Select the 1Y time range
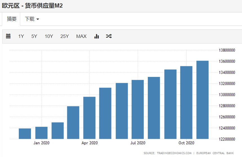The width and height of the screenshot is (242, 157). coord(21,36)
